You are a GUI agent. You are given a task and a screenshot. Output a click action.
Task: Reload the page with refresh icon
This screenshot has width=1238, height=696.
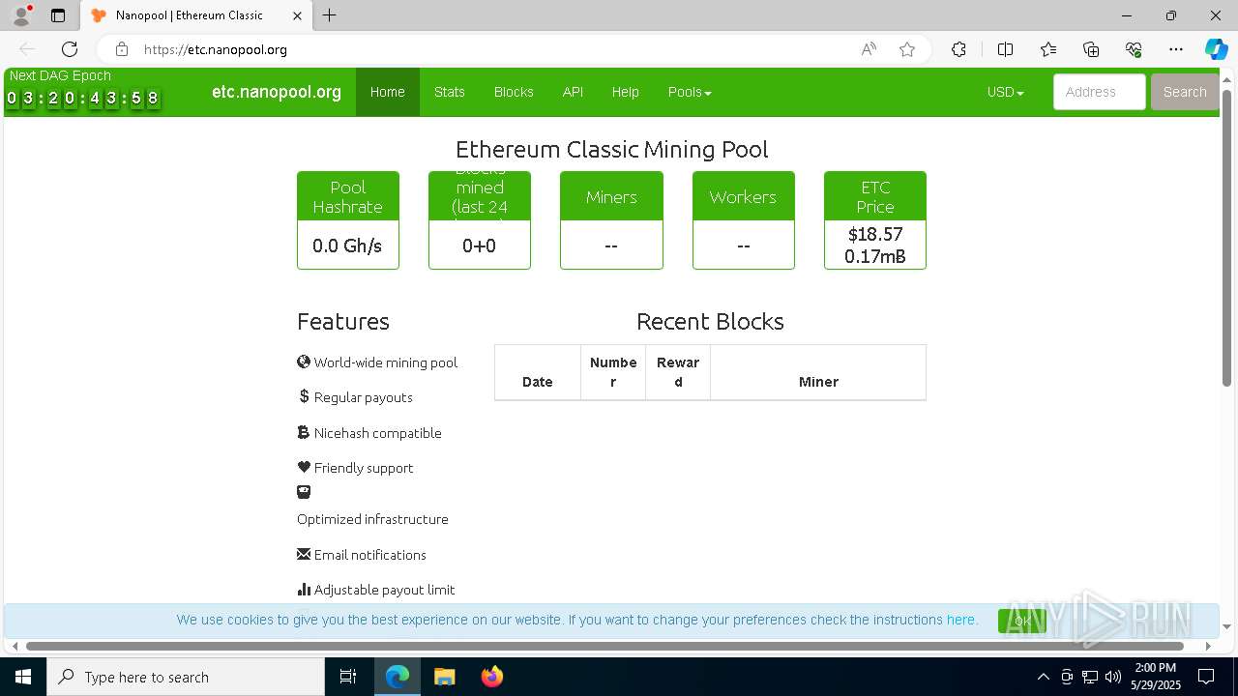(70, 49)
